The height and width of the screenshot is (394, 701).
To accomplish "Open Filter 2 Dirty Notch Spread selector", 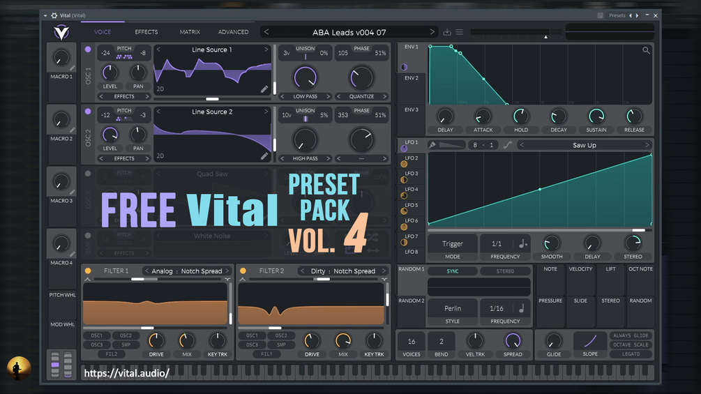I will pos(343,271).
